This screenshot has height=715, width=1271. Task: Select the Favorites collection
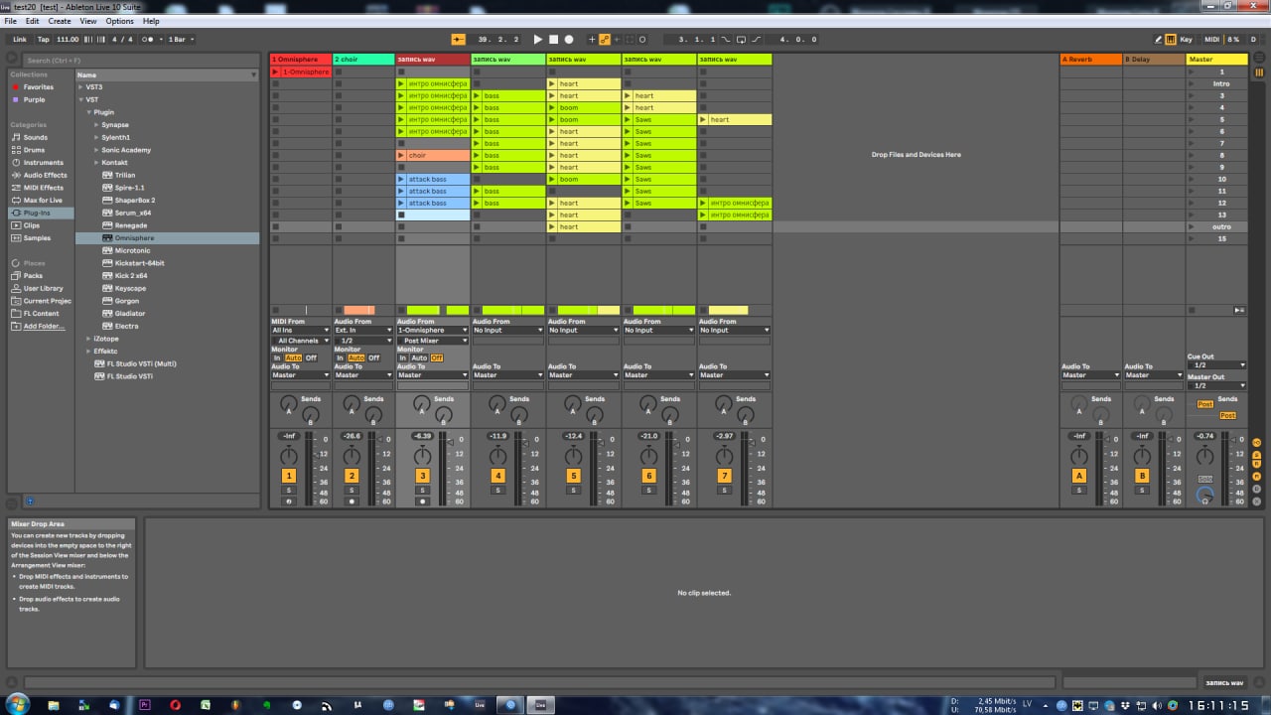tap(39, 86)
